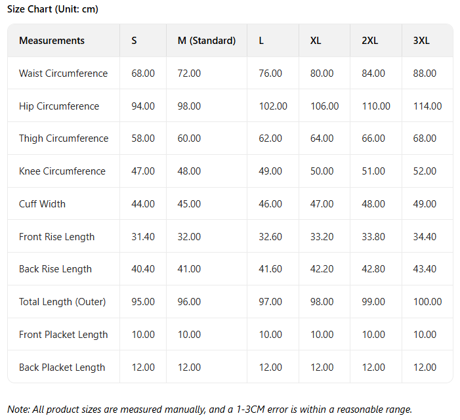Click the Size Chart (Unit: cm) title
460x420 pixels.
pos(52,9)
